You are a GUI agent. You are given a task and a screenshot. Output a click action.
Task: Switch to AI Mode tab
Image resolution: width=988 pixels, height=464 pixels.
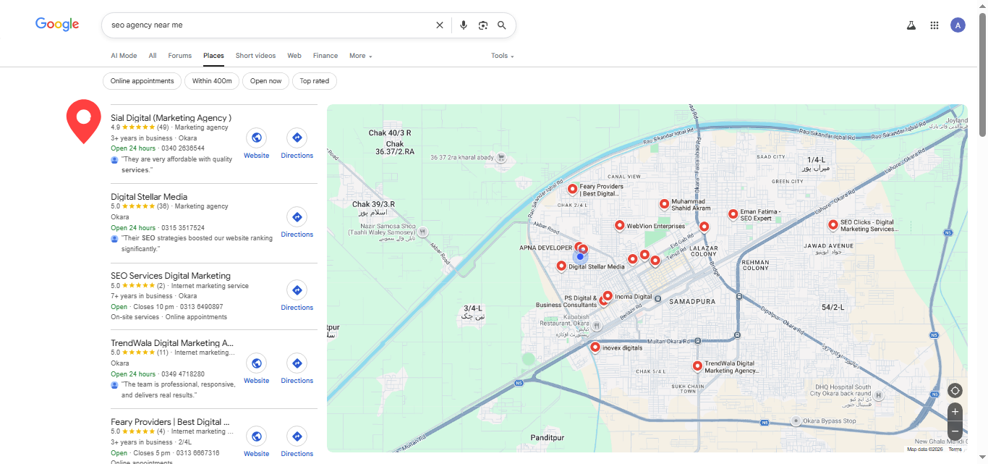coord(124,56)
